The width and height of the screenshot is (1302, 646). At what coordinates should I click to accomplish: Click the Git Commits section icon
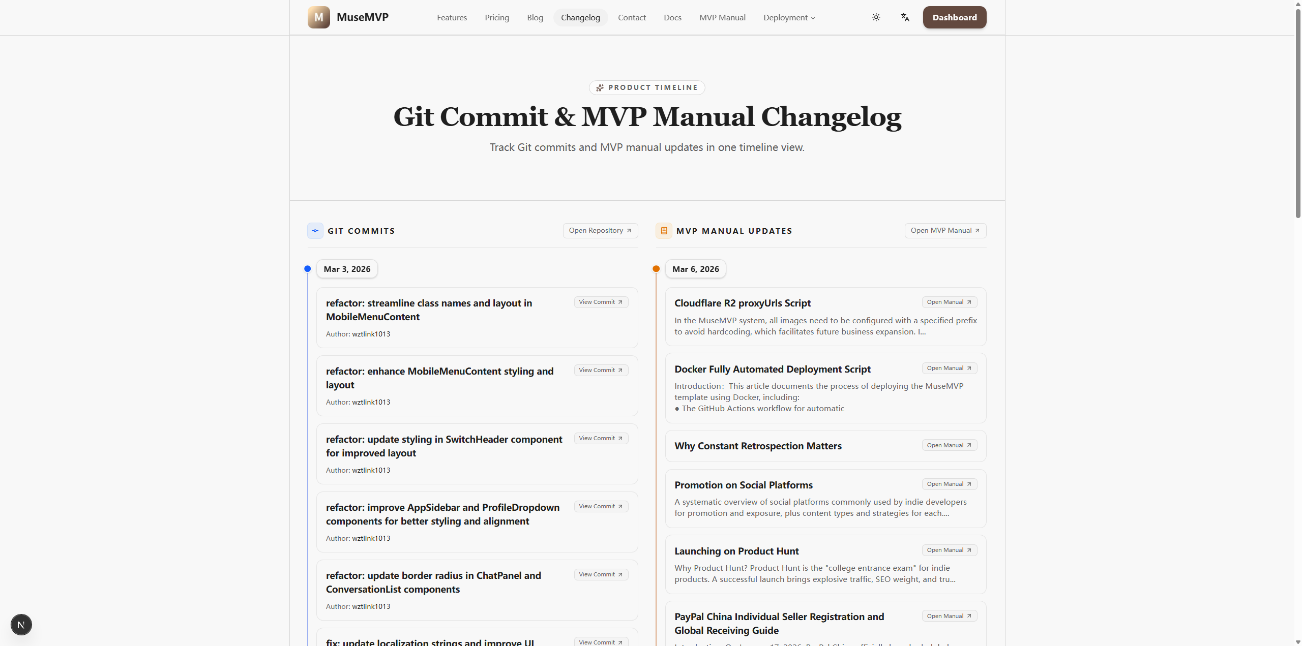pos(315,231)
